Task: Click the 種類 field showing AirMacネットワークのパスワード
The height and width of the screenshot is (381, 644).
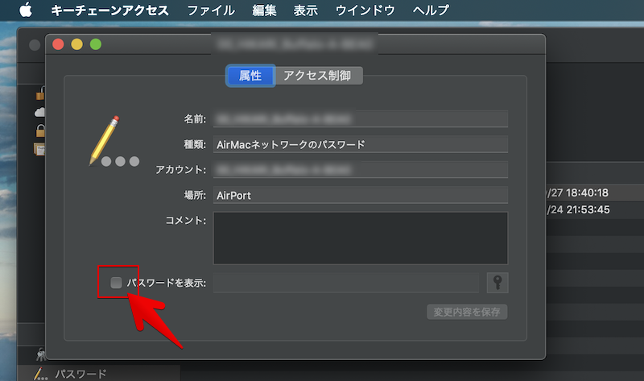Action: tap(360, 145)
